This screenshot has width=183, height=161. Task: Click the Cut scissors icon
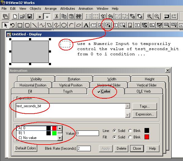pos(57,16)
